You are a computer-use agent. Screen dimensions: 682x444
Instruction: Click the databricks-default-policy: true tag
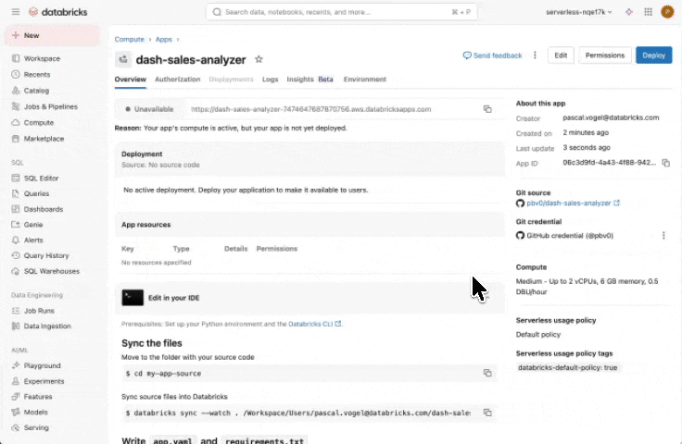coord(567,367)
